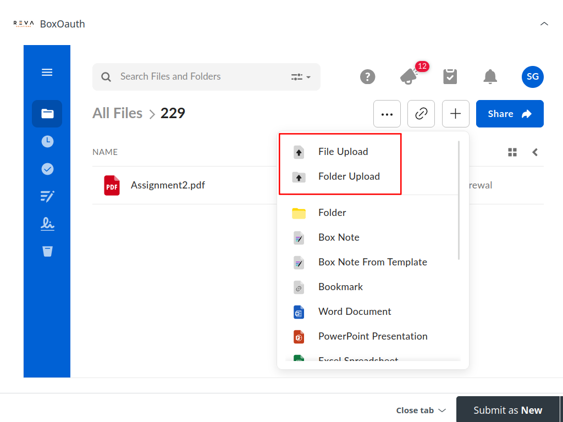Choose Box Note From Template
This screenshot has height=422, width=563.
372,262
